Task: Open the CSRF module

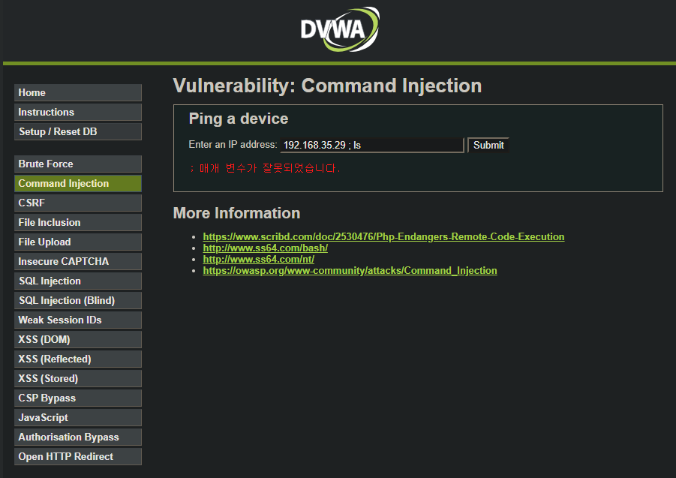Action: click(78, 203)
